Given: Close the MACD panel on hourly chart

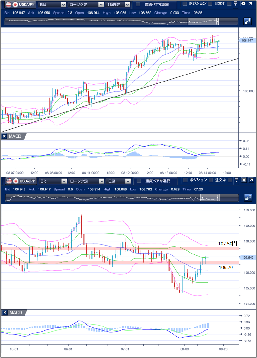Looking at the screenshot, I should pos(4,136).
